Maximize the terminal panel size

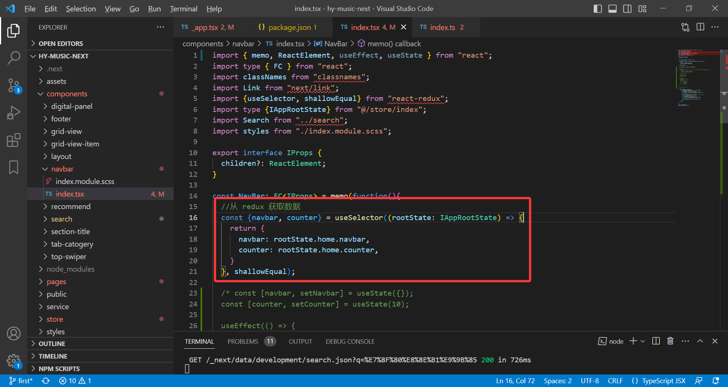tap(700, 341)
